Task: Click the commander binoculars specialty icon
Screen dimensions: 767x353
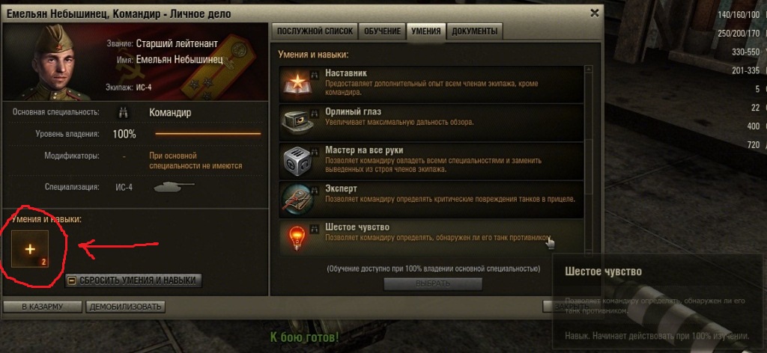Action: (x=123, y=113)
